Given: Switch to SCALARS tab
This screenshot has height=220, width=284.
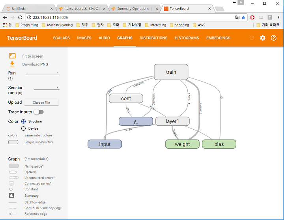Looking at the screenshot, I should (x=62, y=38).
